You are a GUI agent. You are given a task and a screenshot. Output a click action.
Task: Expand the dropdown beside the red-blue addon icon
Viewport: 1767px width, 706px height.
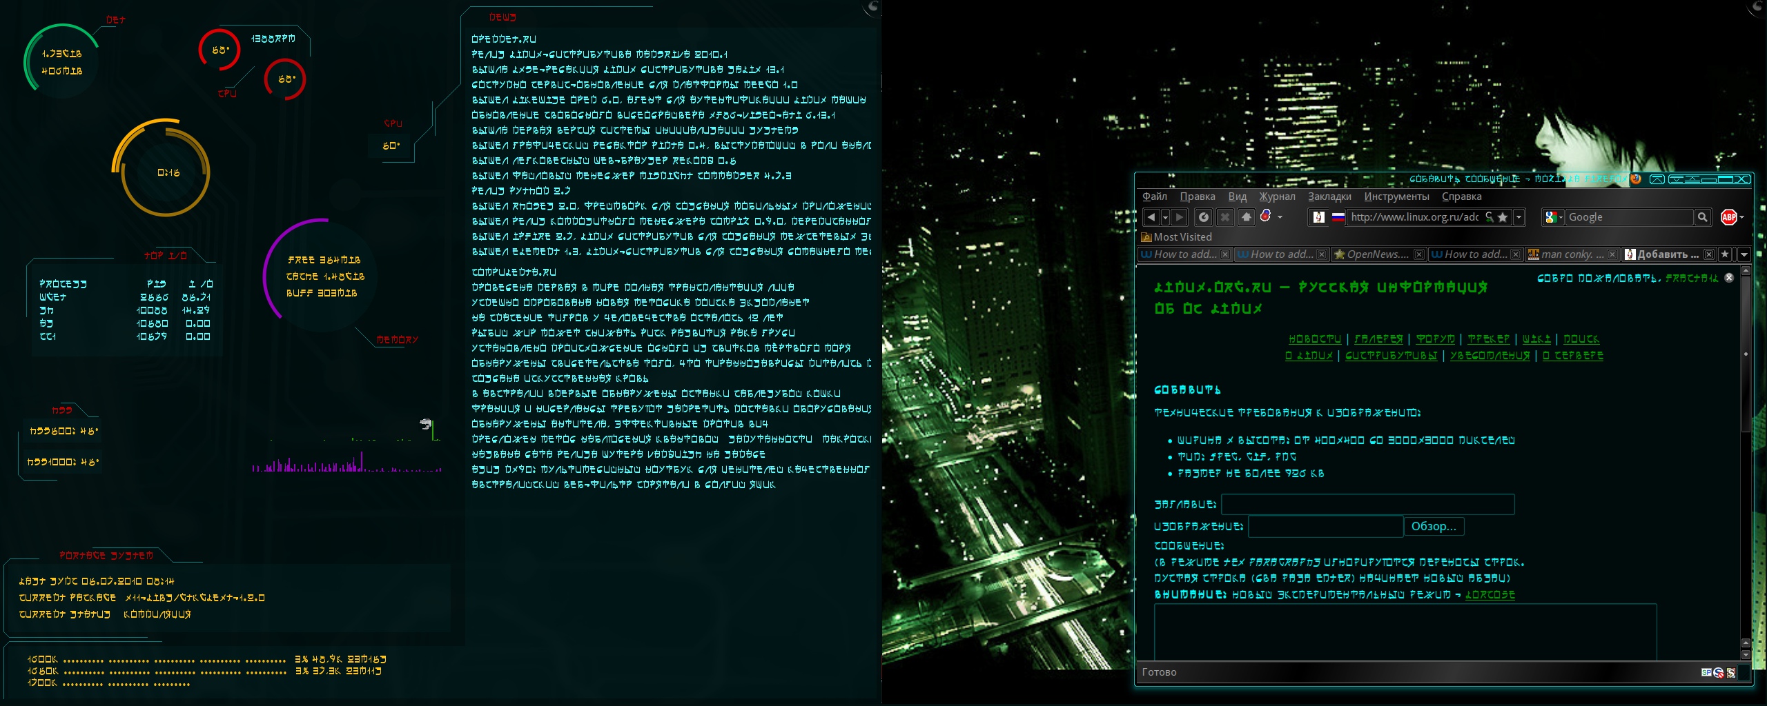(1280, 217)
